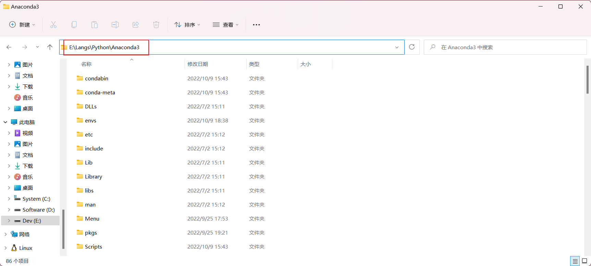Expand the Dev (E:) drive node

pyautogui.click(x=9, y=221)
